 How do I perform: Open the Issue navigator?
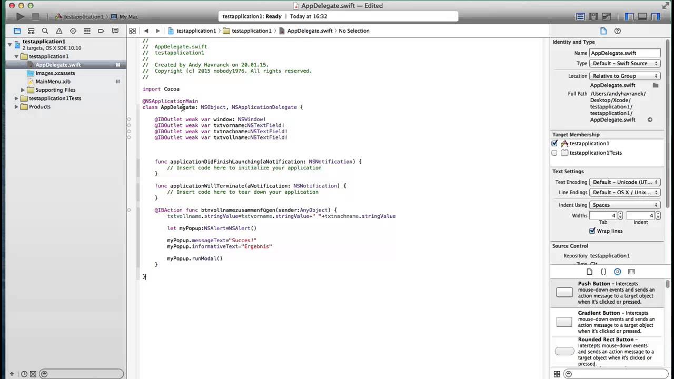59,31
